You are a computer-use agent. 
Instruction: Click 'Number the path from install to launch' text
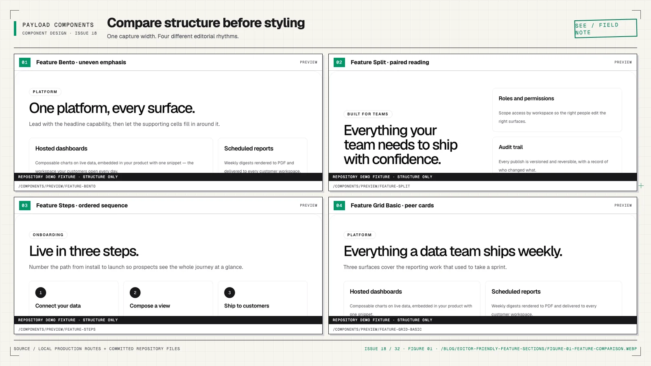(x=136, y=267)
